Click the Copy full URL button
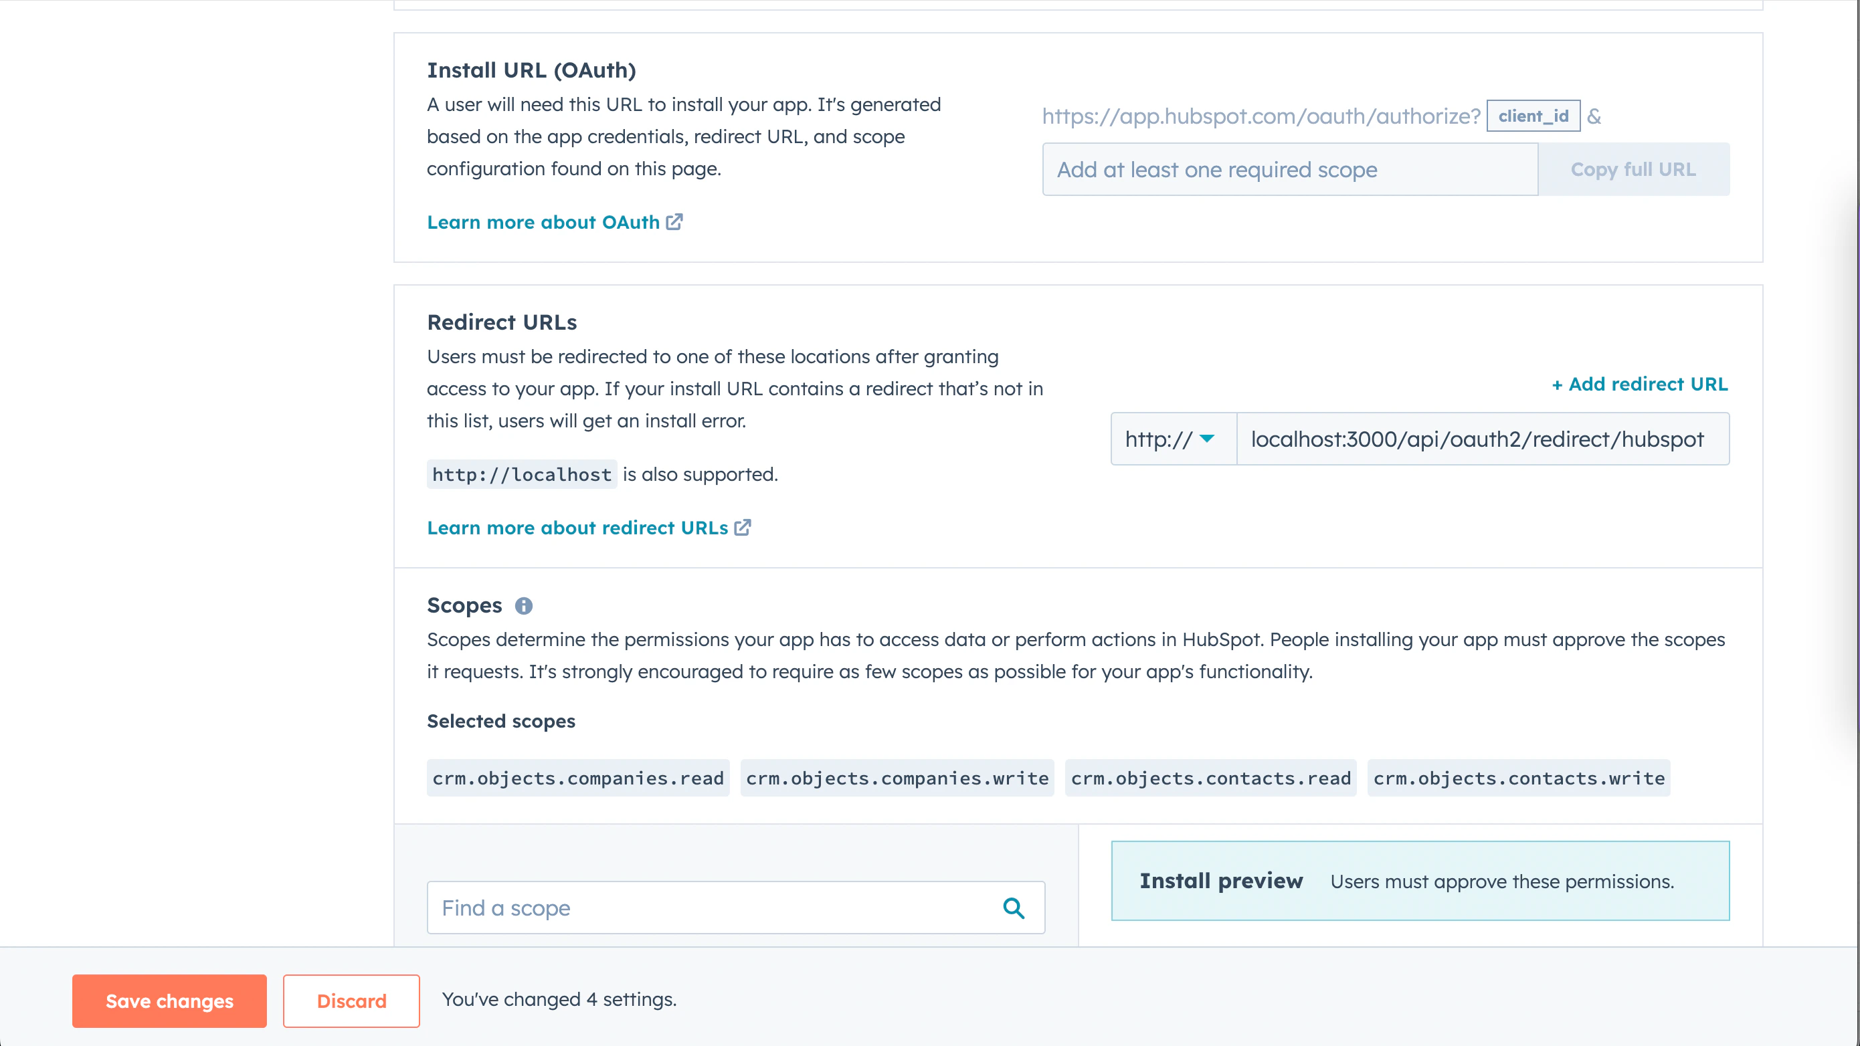 [1633, 169]
